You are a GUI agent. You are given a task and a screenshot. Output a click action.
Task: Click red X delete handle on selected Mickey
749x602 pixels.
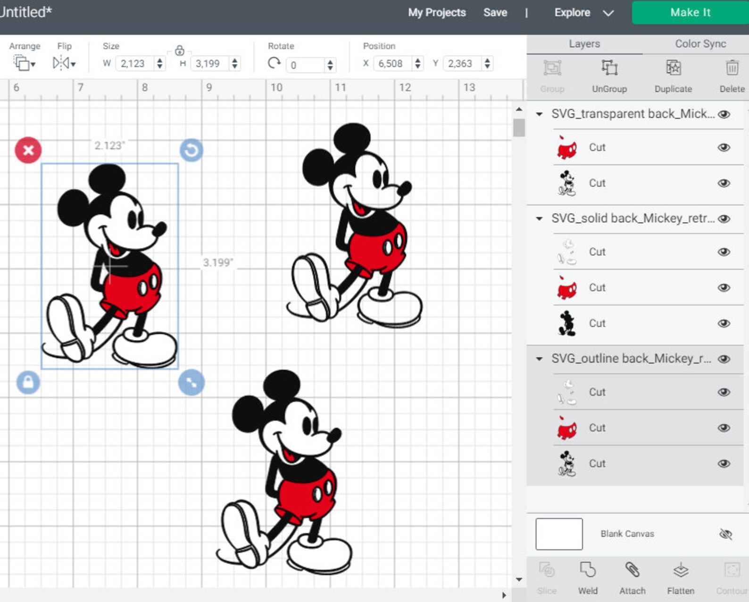pyautogui.click(x=28, y=150)
